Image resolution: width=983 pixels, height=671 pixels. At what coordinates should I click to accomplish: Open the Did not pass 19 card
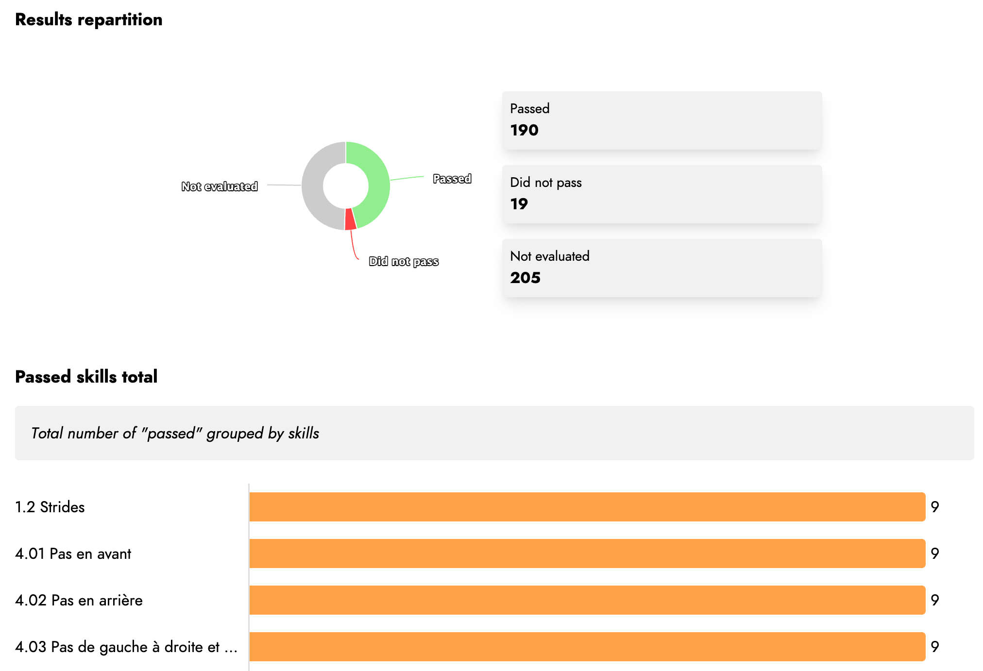pyautogui.click(x=662, y=194)
